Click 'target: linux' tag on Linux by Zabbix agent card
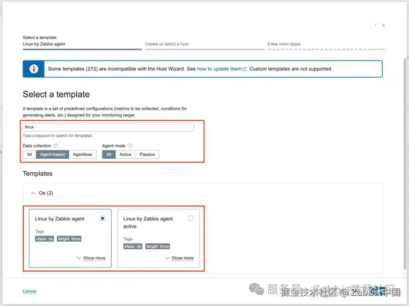 coord(69,239)
